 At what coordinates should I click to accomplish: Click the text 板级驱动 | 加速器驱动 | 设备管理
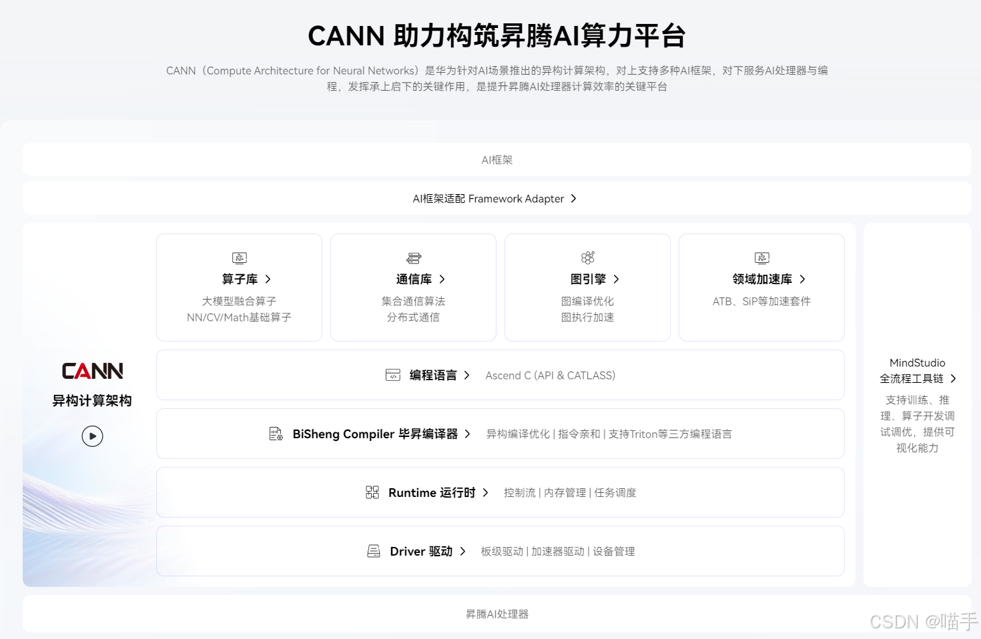(x=558, y=552)
